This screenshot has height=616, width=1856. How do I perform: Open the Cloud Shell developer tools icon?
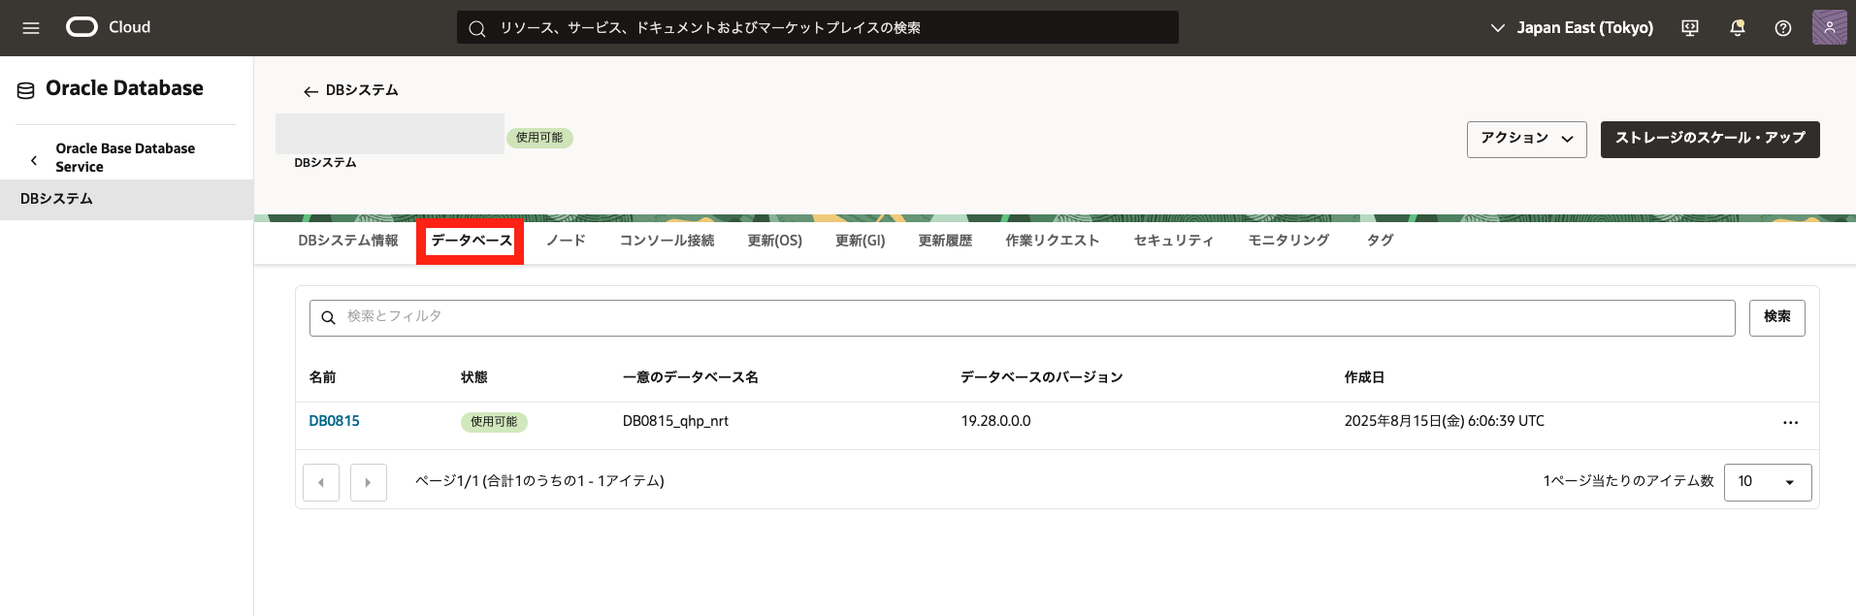click(x=1690, y=28)
